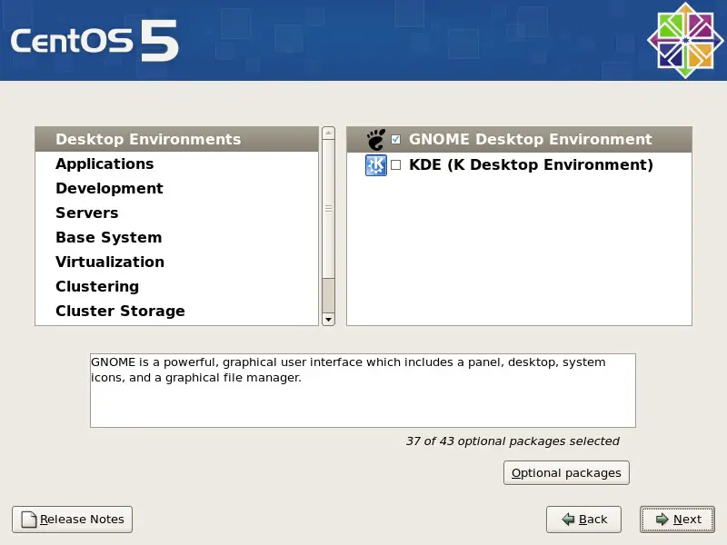The image size is (727, 545).
Task: Select the GNOME Desktop Environment row text
Action: coord(531,140)
